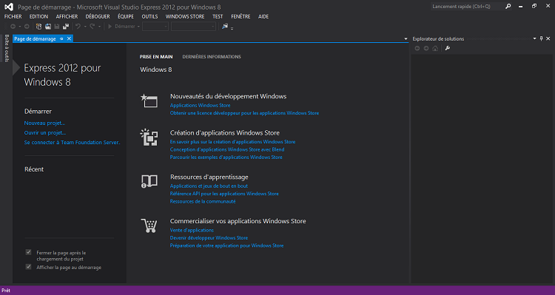Open the AIDE menu
This screenshot has height=295, width=555.
pyautogui.click(x=263, y=16)
